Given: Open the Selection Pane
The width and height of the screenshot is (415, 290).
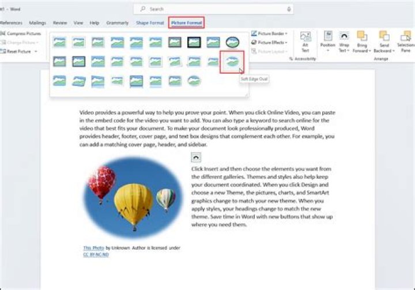Looking at the screenshot, I should pos(406,42).
